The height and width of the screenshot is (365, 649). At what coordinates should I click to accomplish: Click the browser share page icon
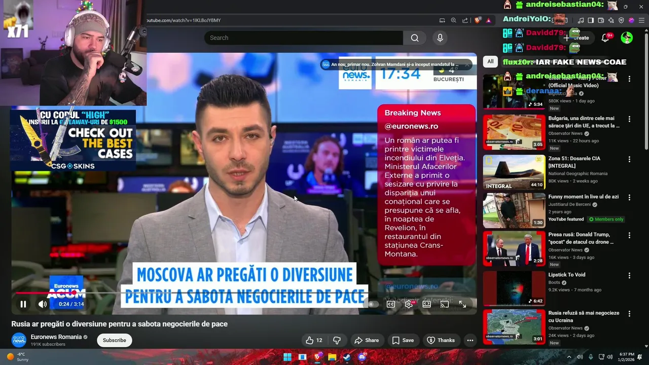pyautogui.click(x=465, y=20)
